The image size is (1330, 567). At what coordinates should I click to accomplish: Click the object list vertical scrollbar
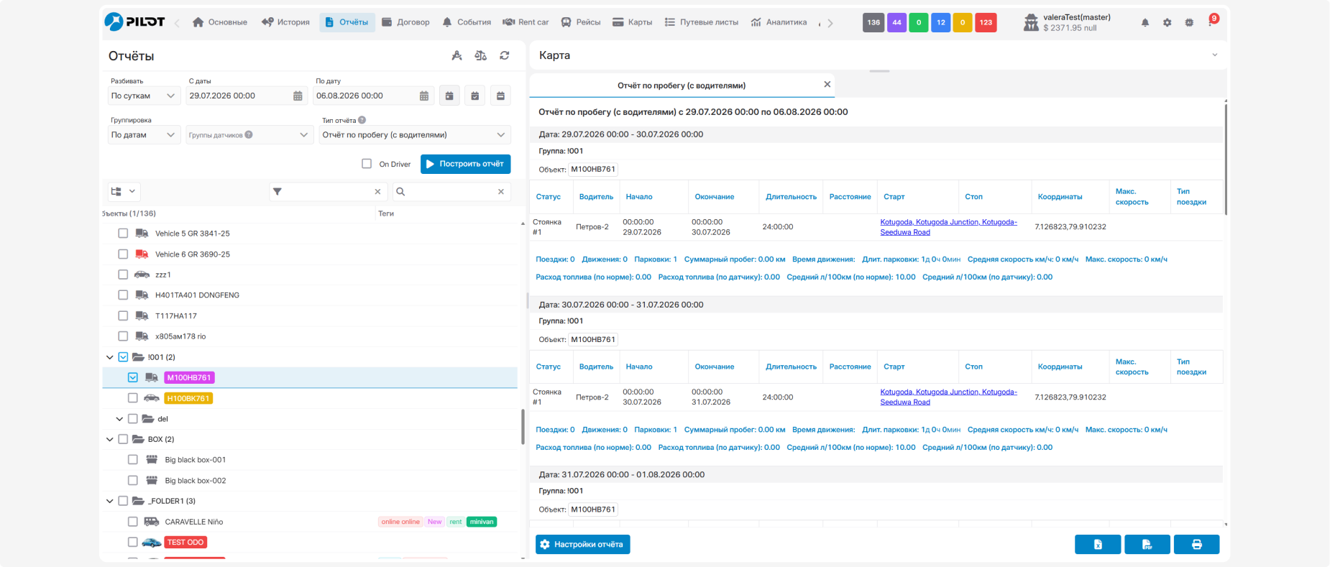click(523, 427)
